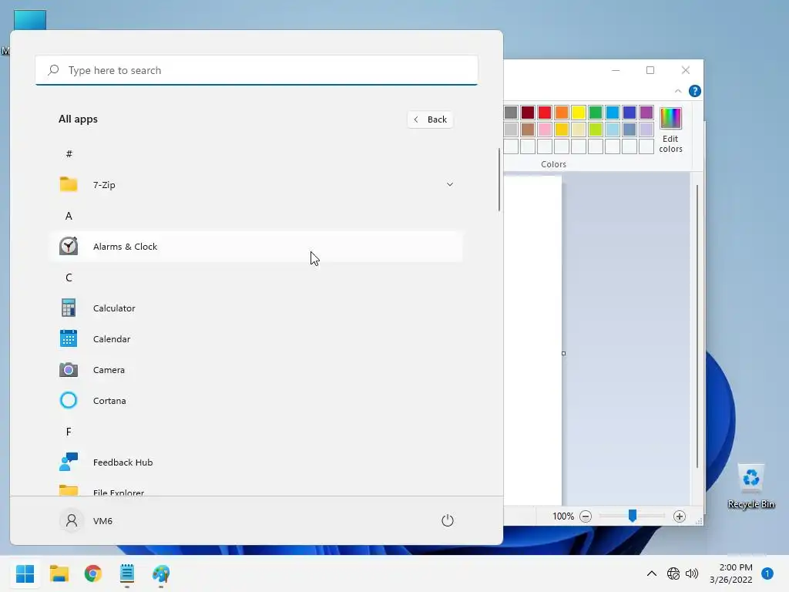Open Paint help question mark icon

pyautogui.click(x=695, y=91)
